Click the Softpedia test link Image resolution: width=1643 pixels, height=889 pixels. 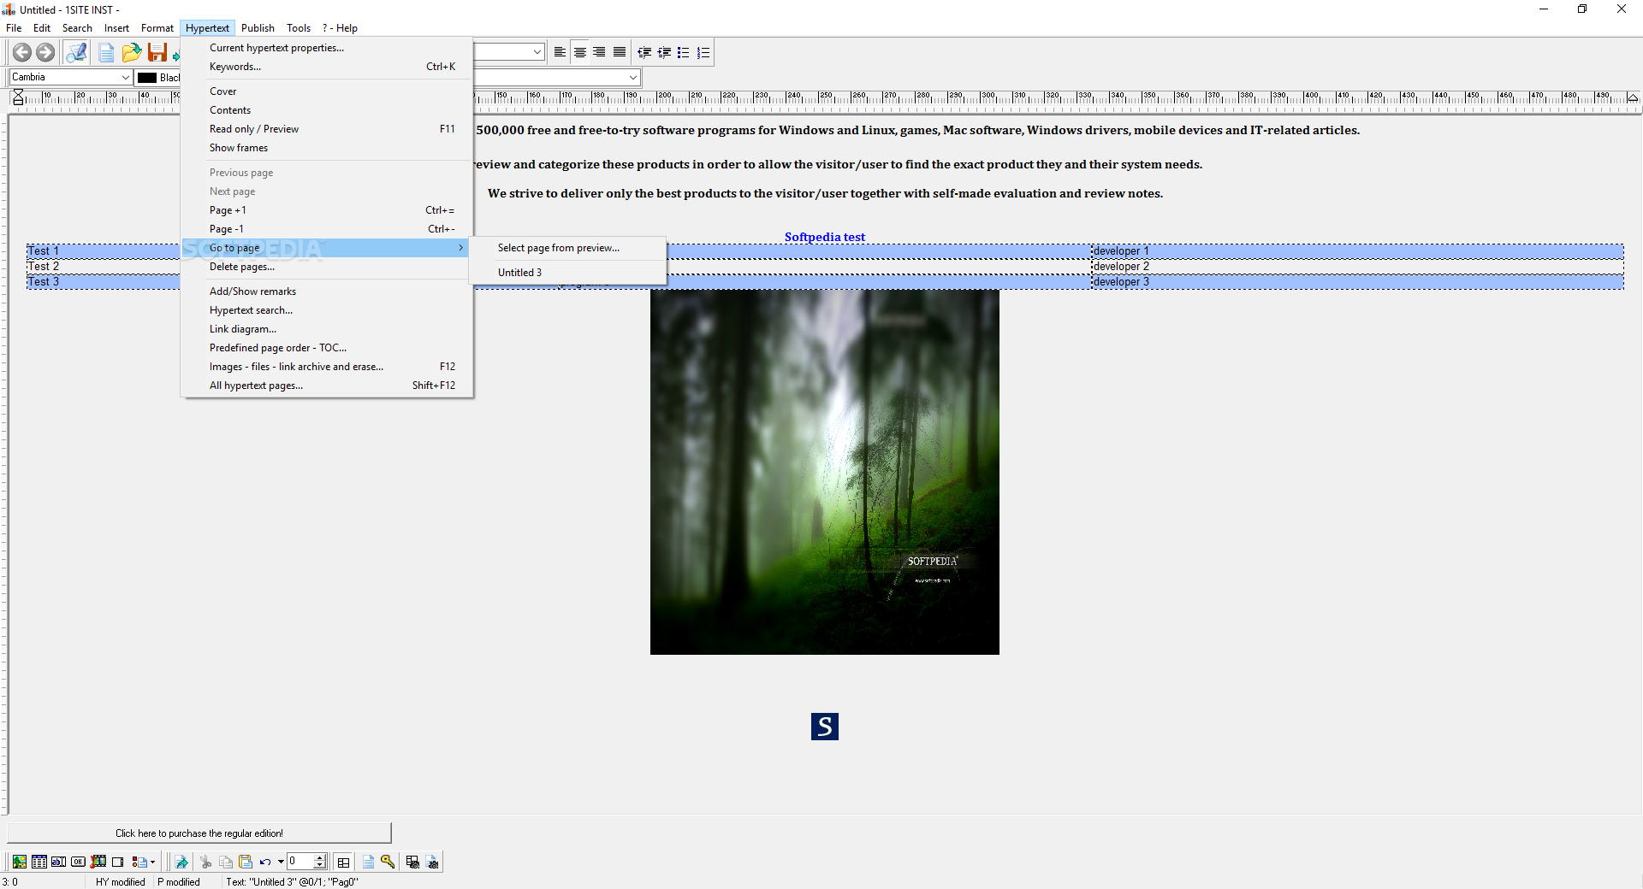click(x=825, y=237)
